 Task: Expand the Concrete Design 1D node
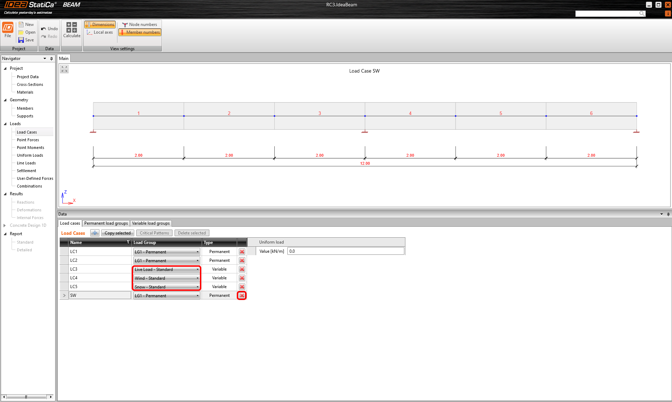5,225
